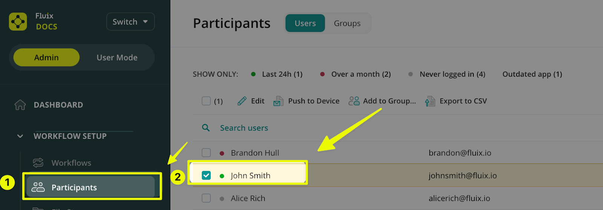This screenshot has height=210, width=603.
Task: Click the Fluix Docs logo icon
Action: (18, 22)
